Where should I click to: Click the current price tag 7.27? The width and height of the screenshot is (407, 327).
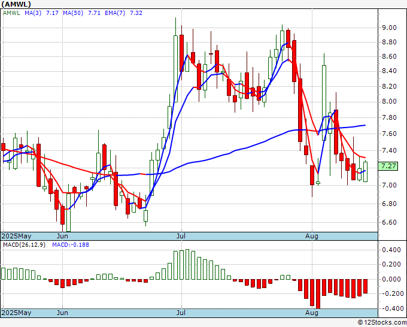(x=388, y=166)
